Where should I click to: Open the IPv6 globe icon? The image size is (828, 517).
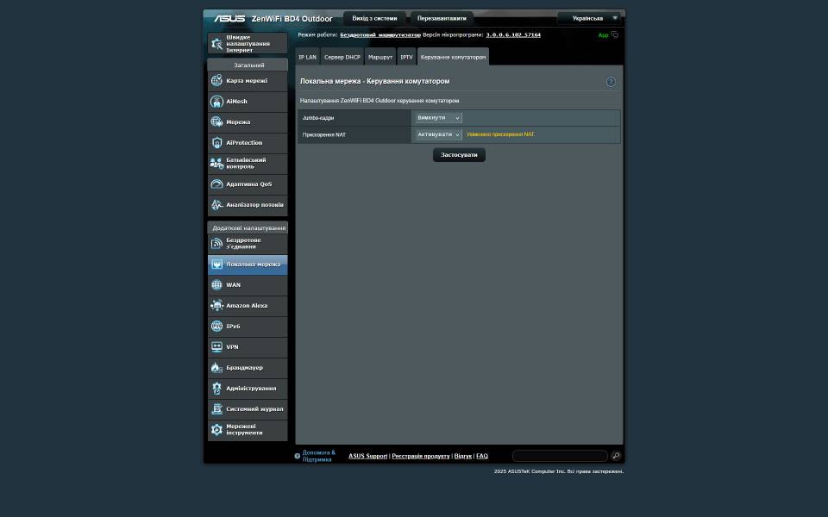pos(216,327)
